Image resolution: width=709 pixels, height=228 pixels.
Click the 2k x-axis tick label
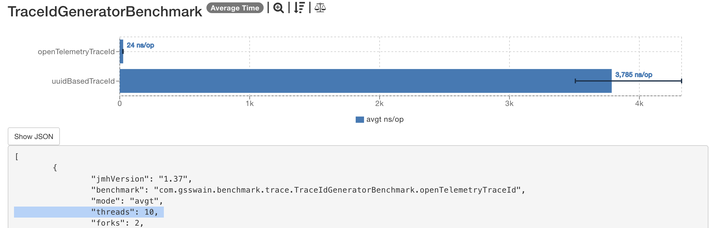[379, 104]
